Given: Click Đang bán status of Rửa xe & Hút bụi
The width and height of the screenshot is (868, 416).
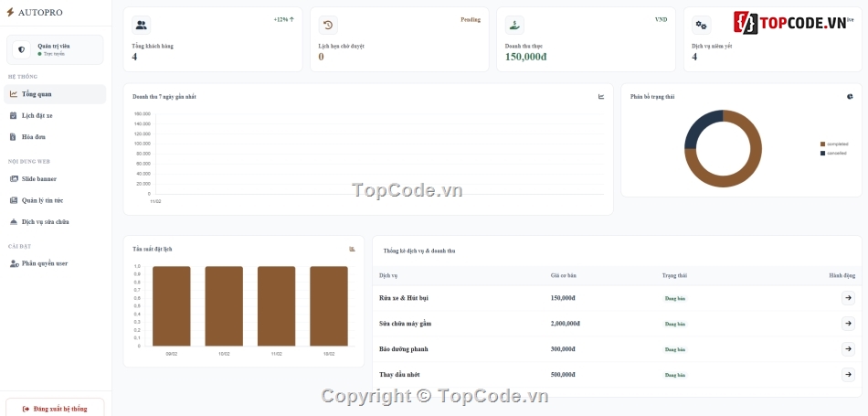Looking at the screenshot, I should (x=675, y=299).
